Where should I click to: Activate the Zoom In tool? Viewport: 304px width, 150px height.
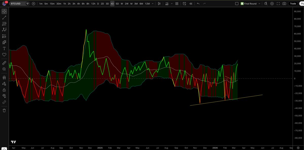coord(4,69)
